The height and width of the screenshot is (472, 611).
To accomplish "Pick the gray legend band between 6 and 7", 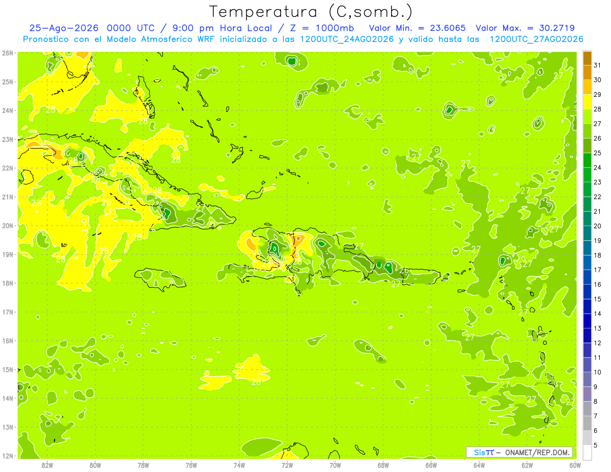I will point(587,423).
